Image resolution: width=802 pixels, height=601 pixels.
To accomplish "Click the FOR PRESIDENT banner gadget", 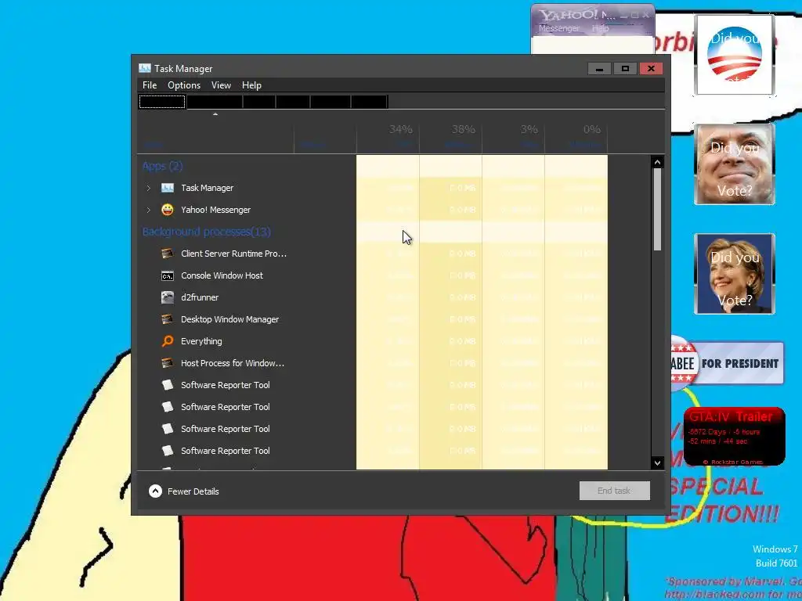I will point(727,363).
